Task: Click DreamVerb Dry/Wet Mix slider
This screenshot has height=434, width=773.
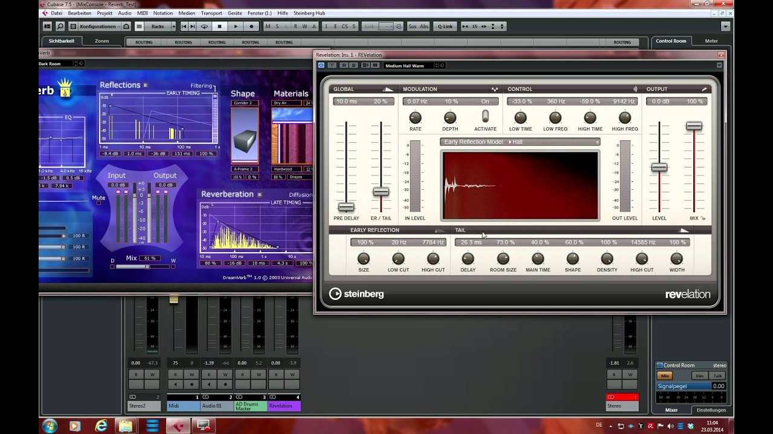Action: click(x=144, y=266)
